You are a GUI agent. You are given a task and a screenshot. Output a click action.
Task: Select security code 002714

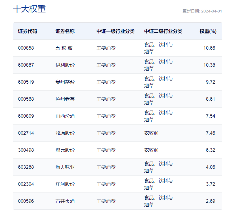26,133
